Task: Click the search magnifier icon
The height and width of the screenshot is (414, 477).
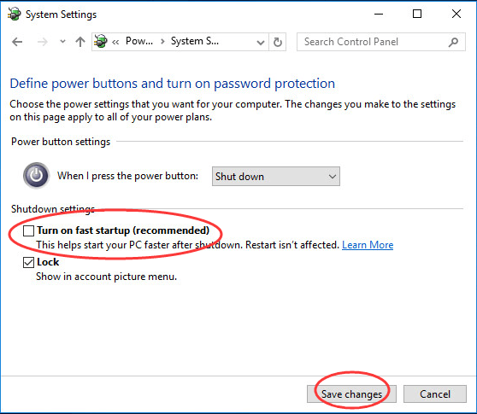Action: [x=453, y=42]
